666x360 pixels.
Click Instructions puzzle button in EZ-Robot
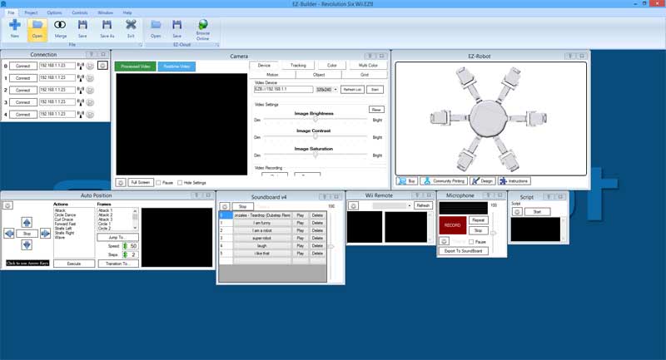click(514, 181)
